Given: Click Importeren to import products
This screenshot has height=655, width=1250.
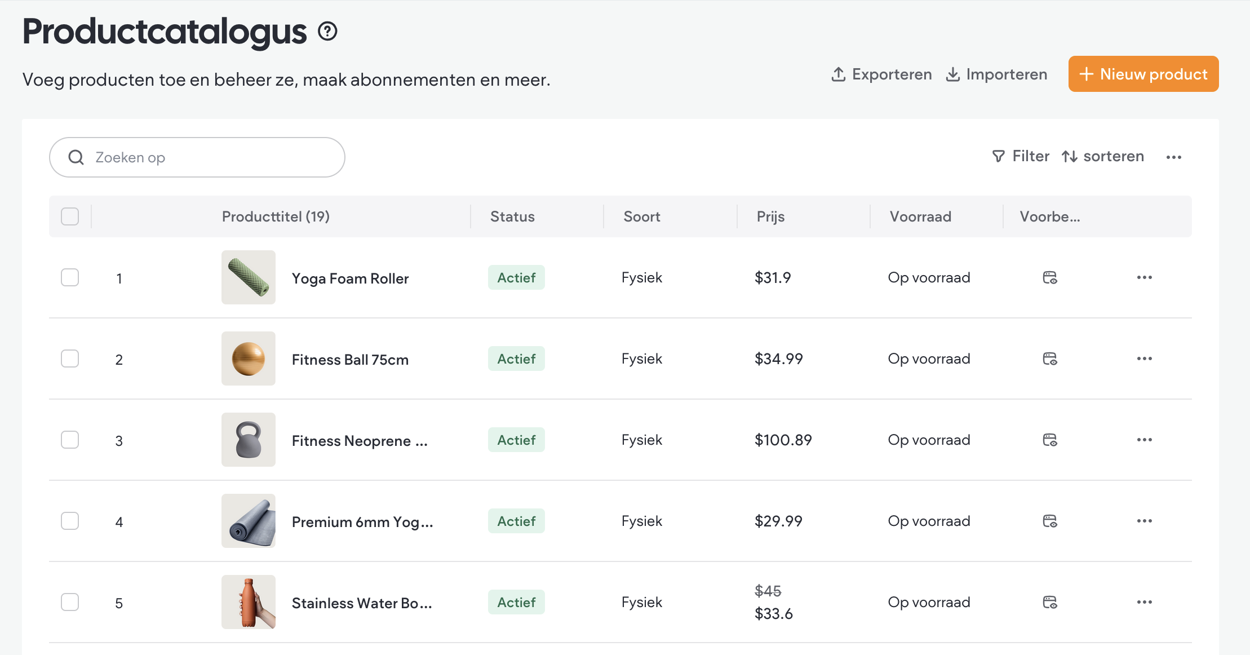Looking at the screenshot, I should pyautogui.click(x=996, y=74).
